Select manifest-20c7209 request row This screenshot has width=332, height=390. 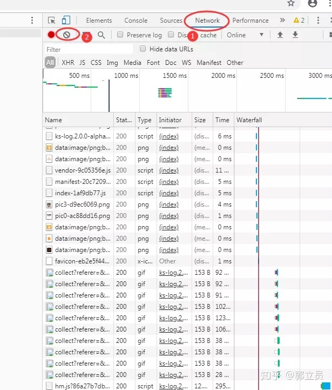tap(187, 182)
